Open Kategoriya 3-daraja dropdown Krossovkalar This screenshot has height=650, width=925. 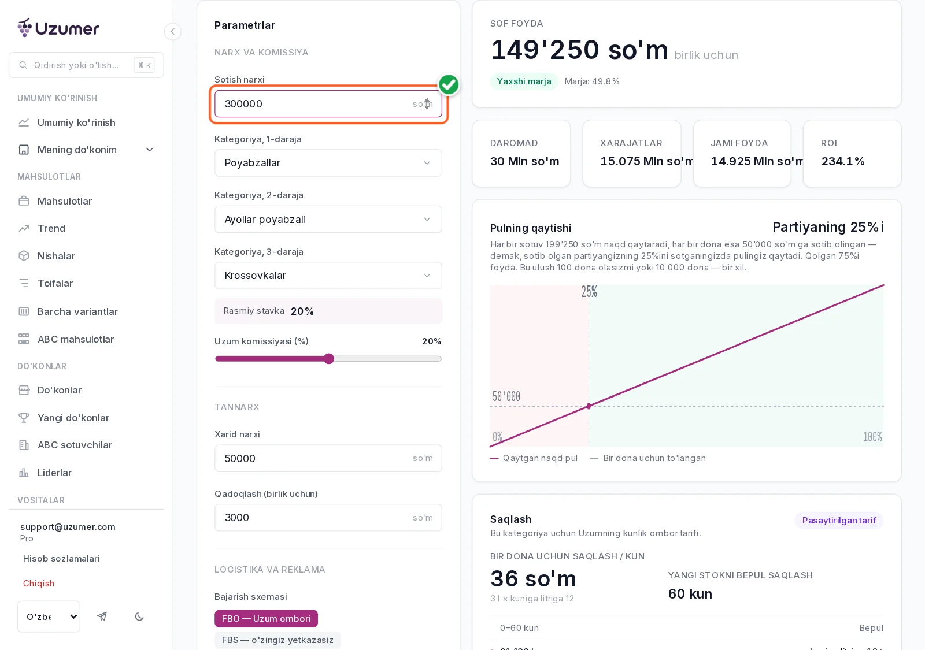tap(328, 276)
